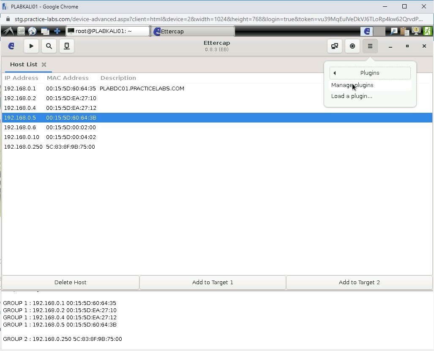Open the Ettercap hamburger menu
Viewport: 434px width, 351px height.
pos(370,46)
